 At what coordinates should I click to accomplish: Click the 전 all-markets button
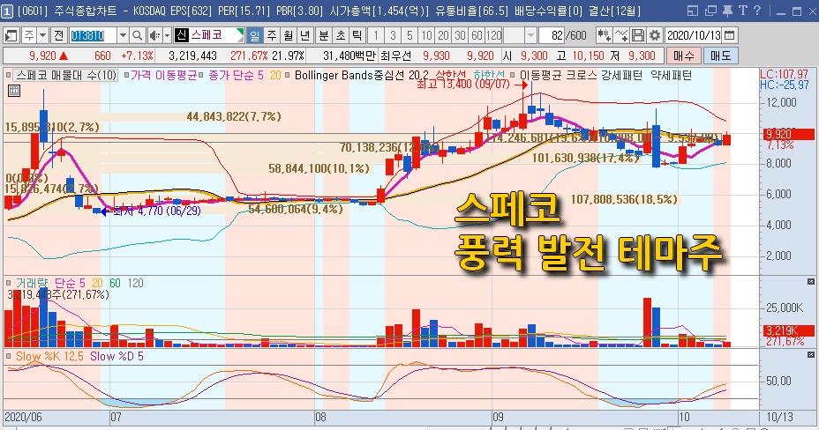58,35
